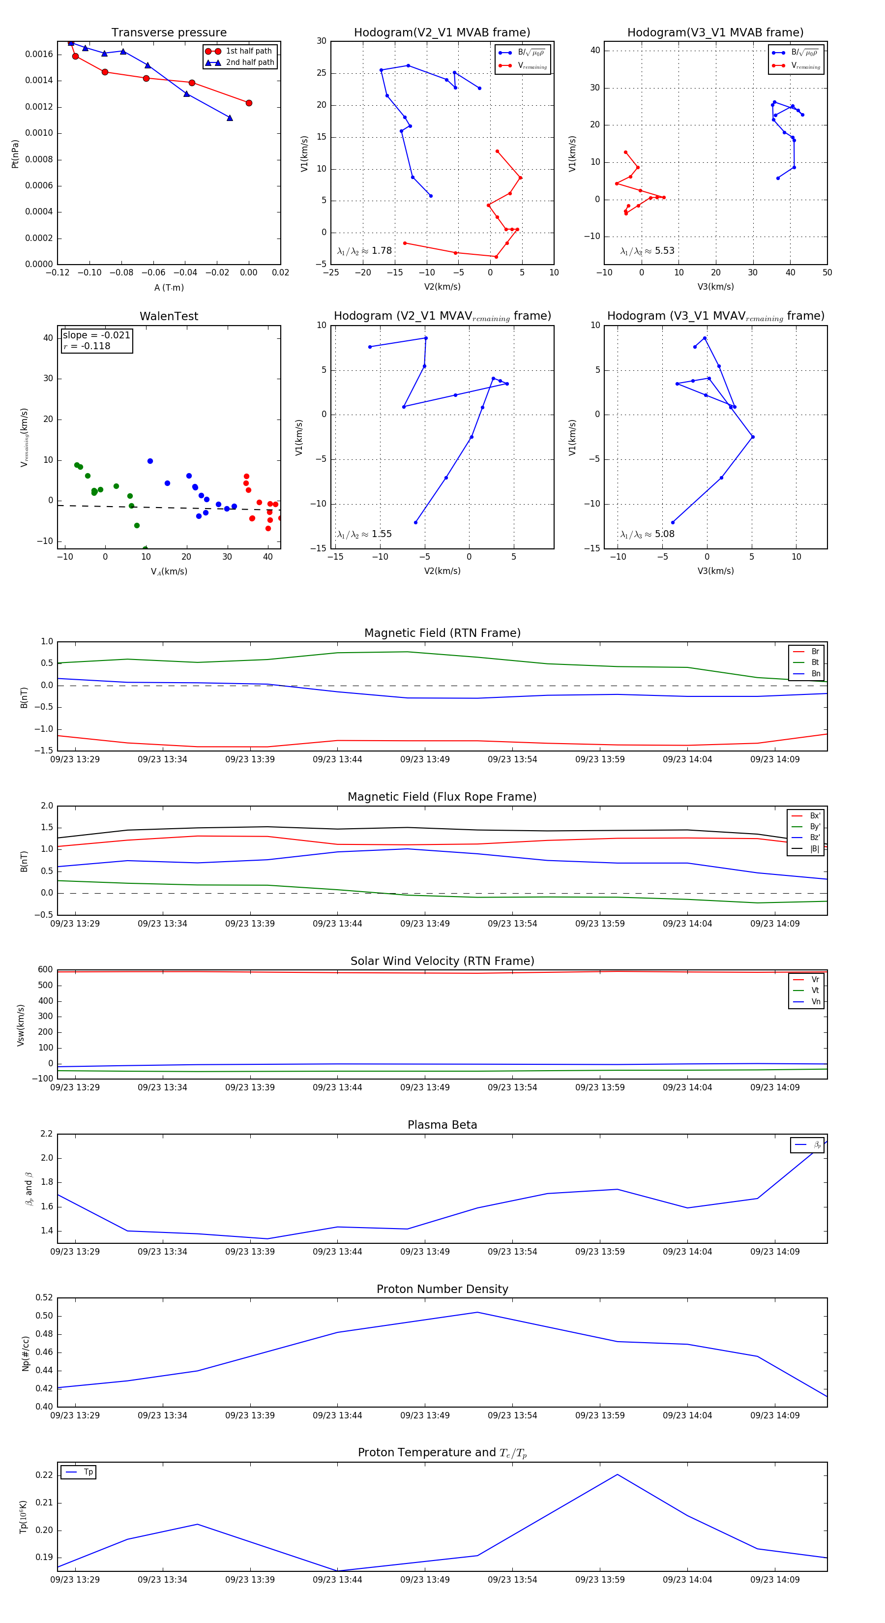Click '09/23 13:29' tick under Plasma Beta plot
The width and height of the screenshot is (885, 1623).
(75, 1251)
